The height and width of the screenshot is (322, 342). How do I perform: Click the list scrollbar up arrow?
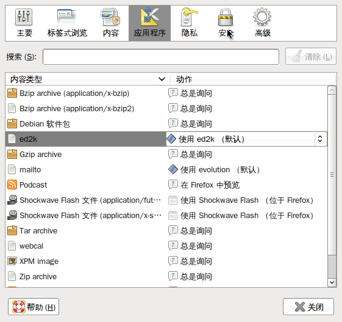332,90
